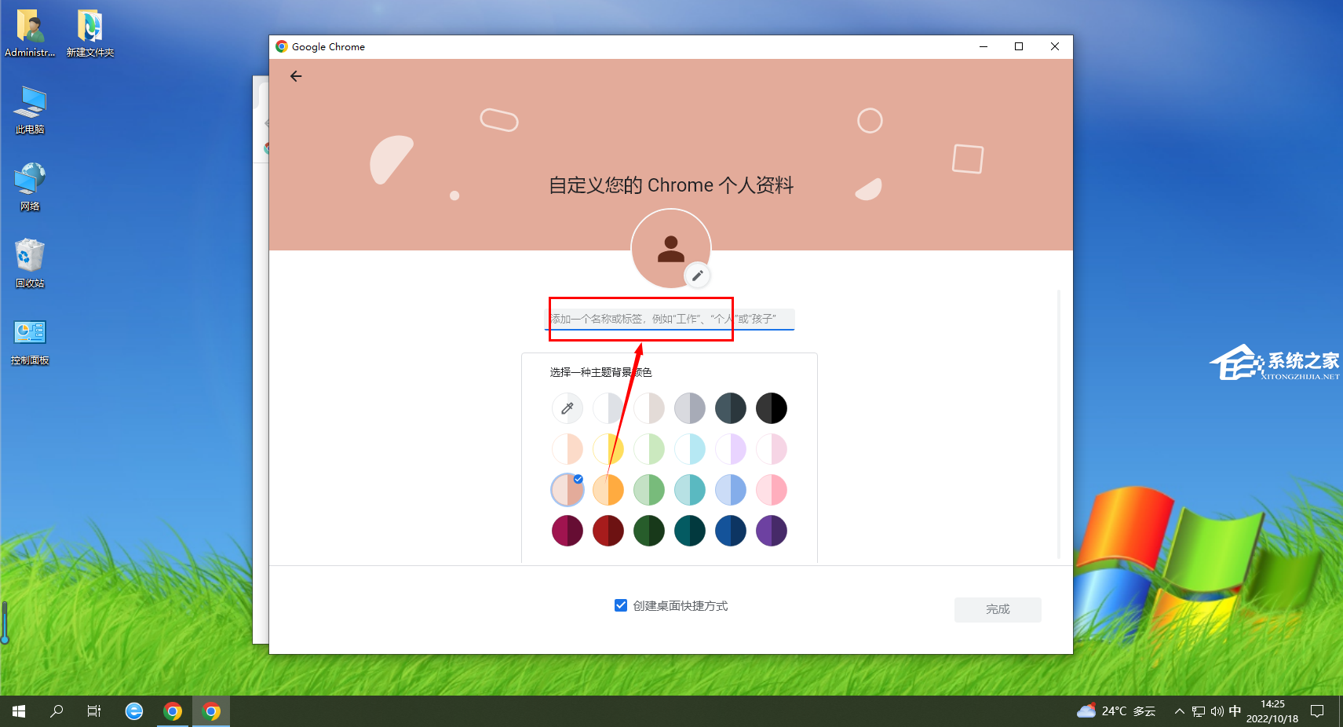Screen dimensions: 1343x727
Task: Choose the black theme swatch
Action: click(x=772, y=408)
